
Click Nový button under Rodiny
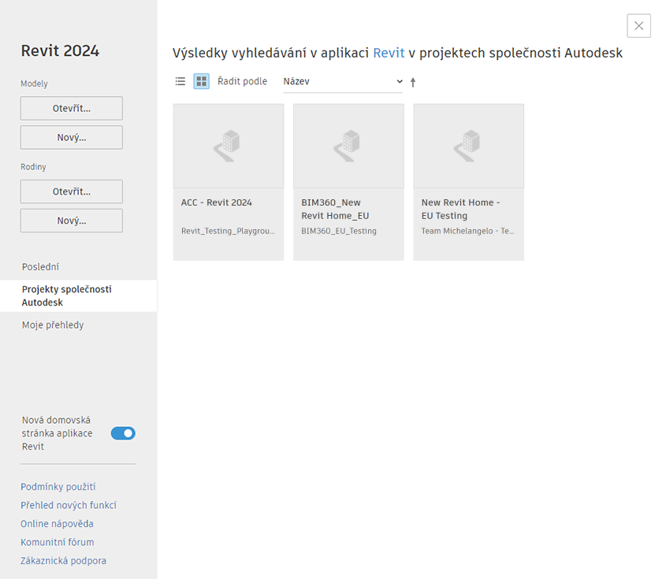coord(72,221)
